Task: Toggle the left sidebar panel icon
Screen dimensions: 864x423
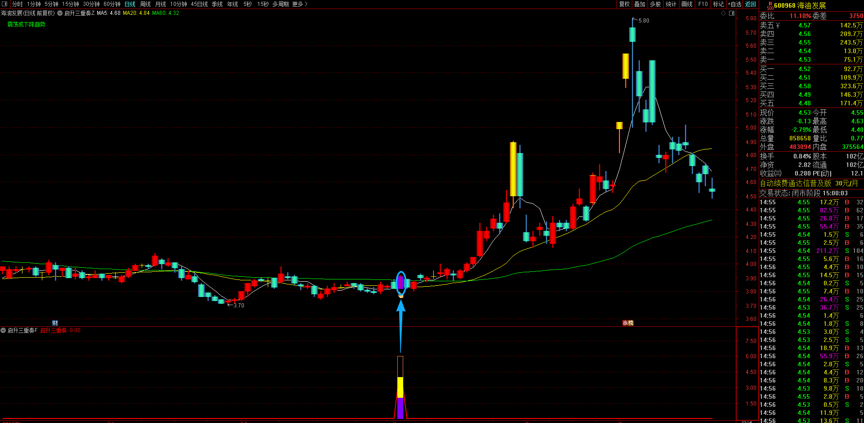Action: 5,4
